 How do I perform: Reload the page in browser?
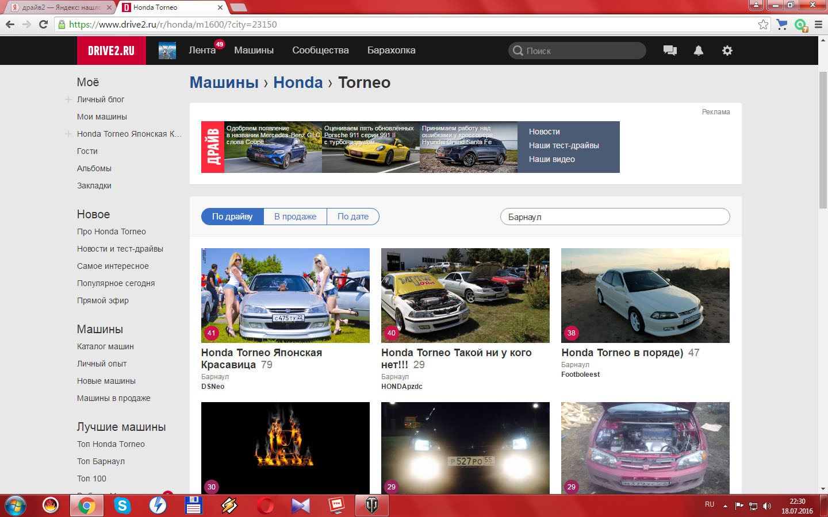43,24
